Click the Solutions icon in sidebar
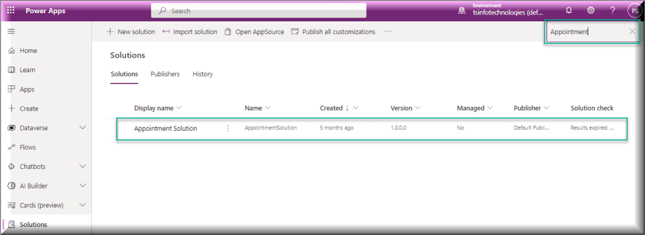The image size is (645, 235). click(x=11, y=224)
